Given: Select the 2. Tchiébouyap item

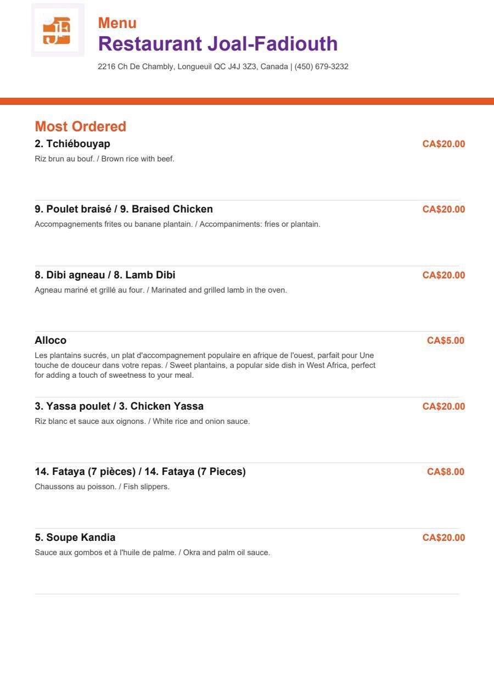Looking at the screenshot, I should [x=72, y=144].
